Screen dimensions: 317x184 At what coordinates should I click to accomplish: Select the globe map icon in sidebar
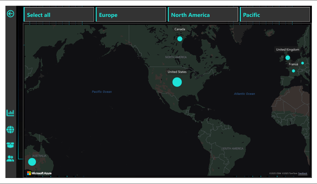pos(10,130)
